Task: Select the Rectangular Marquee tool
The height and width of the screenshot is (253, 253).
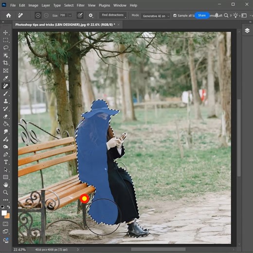Action: (5, 40)
